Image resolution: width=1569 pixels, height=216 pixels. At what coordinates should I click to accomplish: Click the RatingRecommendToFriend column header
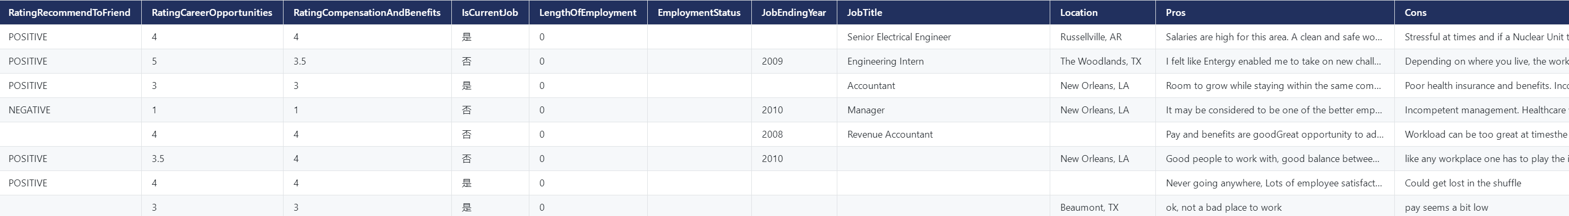70,13
